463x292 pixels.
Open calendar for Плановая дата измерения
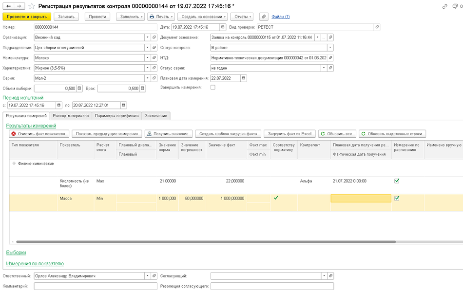(243, 78)
